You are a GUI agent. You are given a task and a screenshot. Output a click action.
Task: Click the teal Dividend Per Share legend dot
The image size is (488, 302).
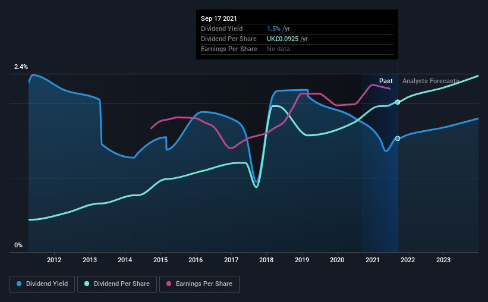(x=87, y=284)
